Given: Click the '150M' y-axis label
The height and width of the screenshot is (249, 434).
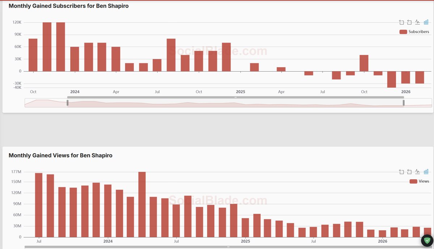Looking at the screenshot, I should (x=16, y=182).
